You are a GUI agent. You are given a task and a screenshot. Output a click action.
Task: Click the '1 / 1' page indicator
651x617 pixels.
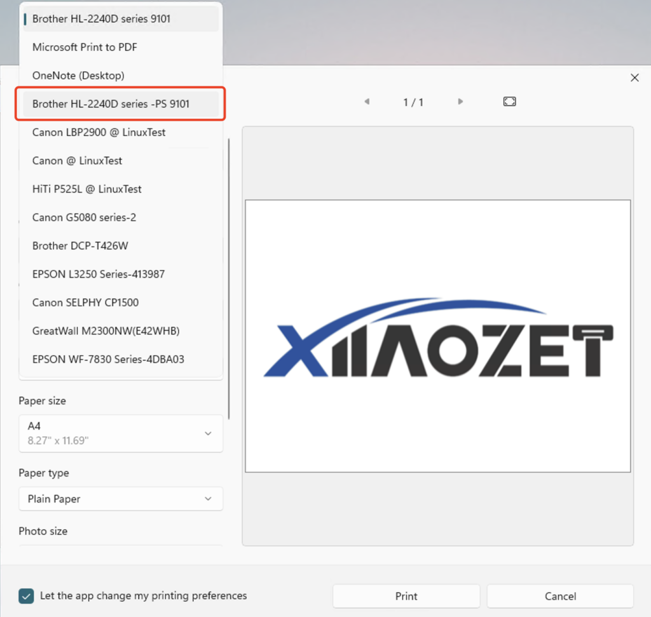(413, 102)
